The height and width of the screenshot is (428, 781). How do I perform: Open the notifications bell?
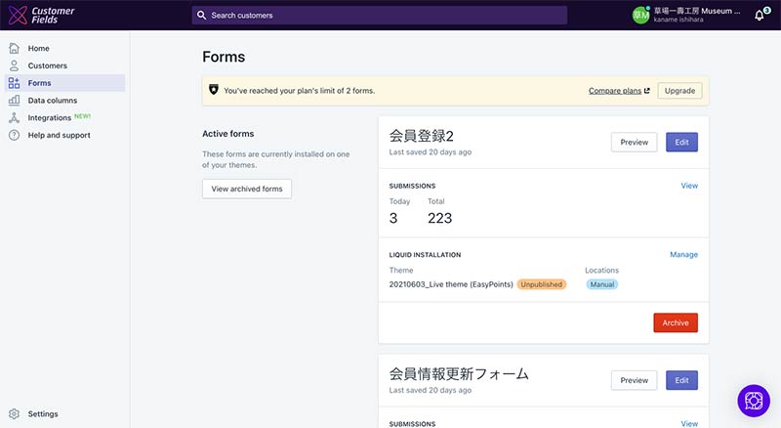[x=759, y=16]
